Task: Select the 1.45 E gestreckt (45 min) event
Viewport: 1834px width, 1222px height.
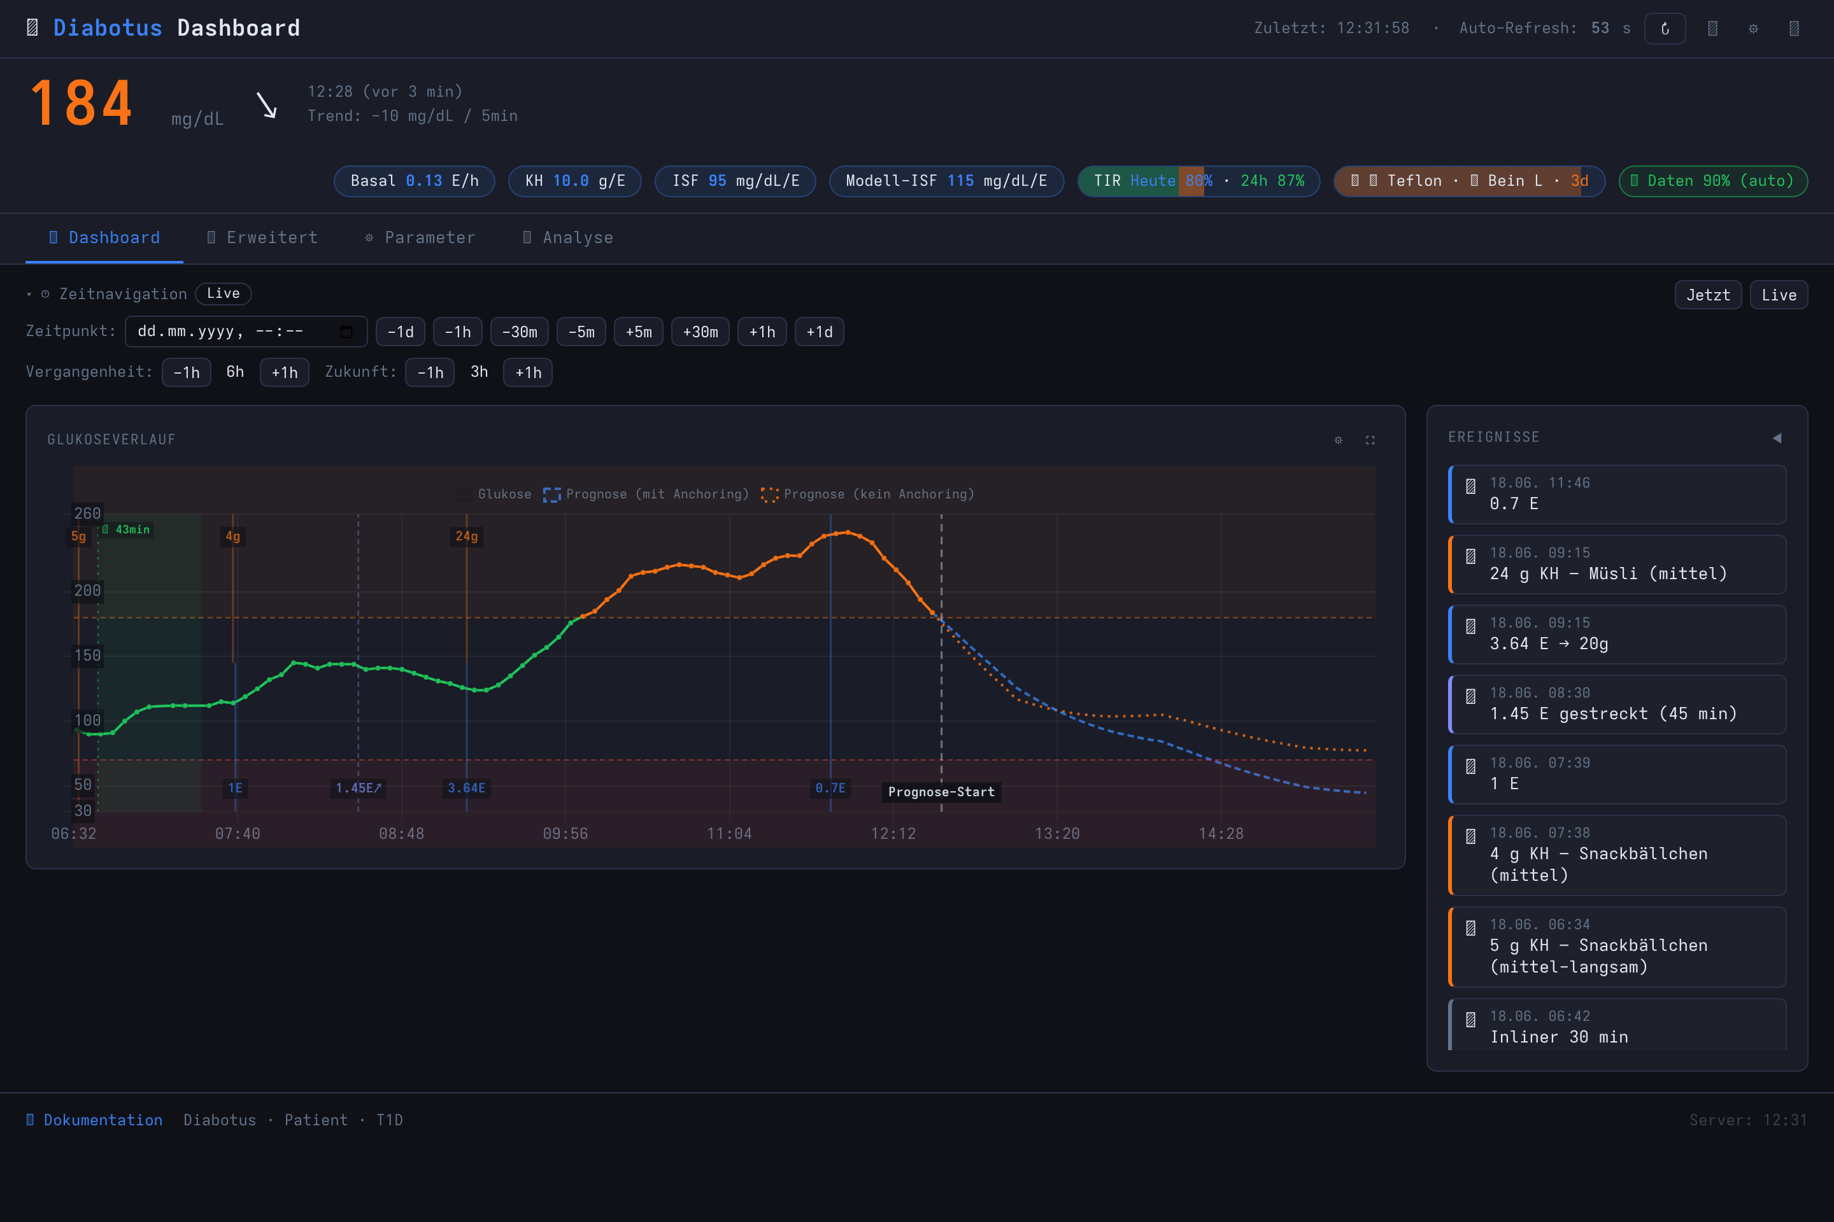Action: (1617, 705)
